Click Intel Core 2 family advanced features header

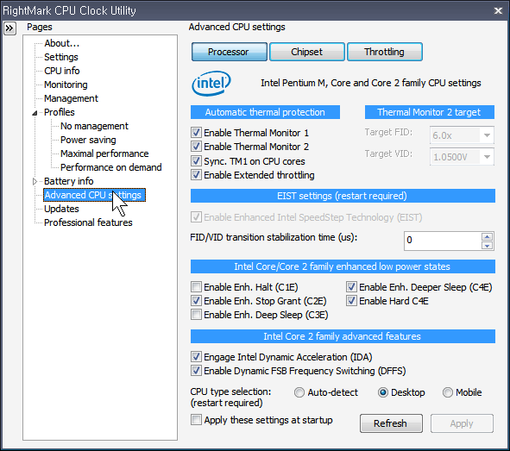click(x=343, y=336)
